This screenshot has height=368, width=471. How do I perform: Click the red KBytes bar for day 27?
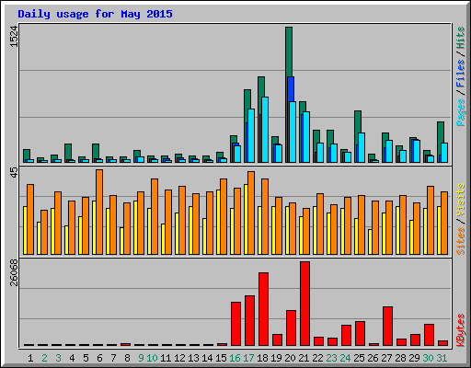[387, 326]
